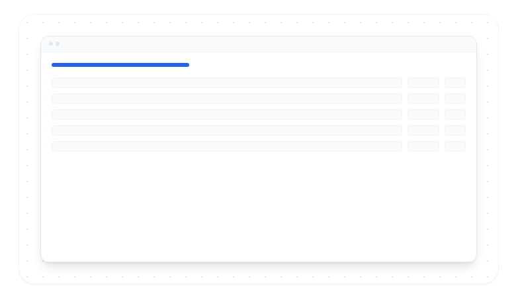The width and height of the screenshot is (516, 300).
Task: Click the blue heading bar
Action: pos(120,65)
